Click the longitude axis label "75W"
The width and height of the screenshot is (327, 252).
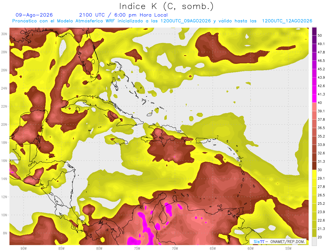(137, 248)
